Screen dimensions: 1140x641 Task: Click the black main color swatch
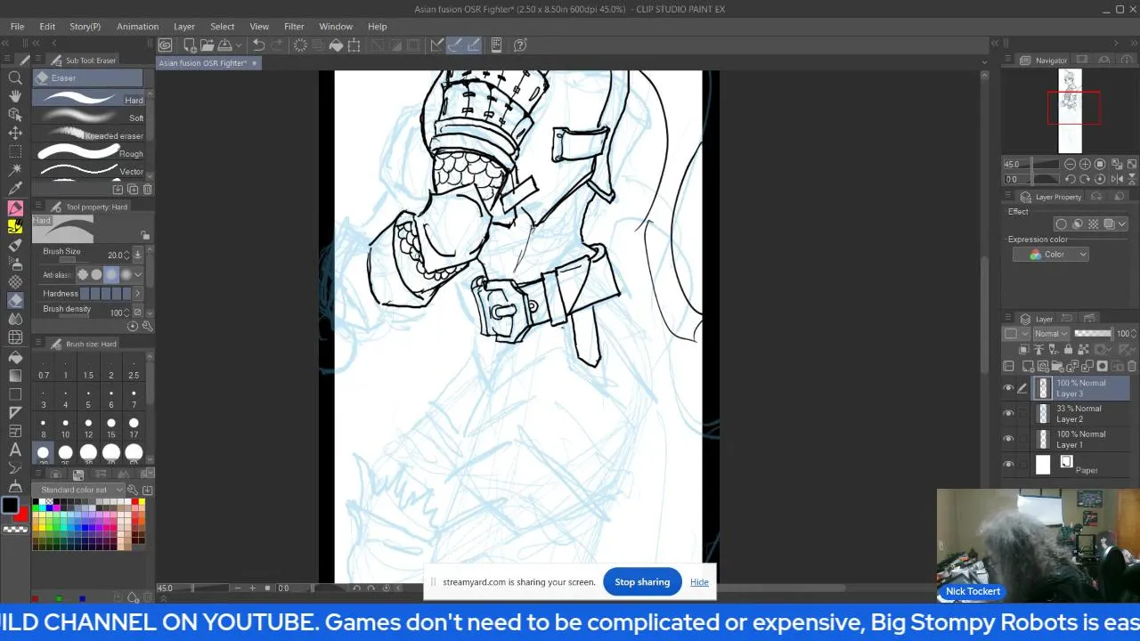(10, 505)
